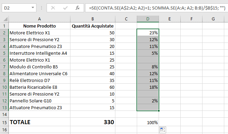Select cell 'Attuatore Pneumatico Z3' in row 4
The width and height of the screenshot is (228, 134).
tap(39, 46)
